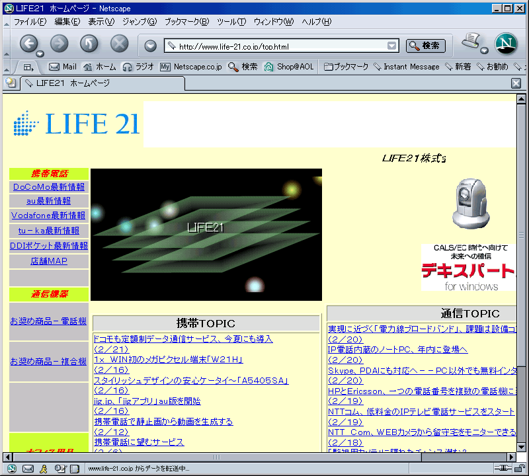Open the ヘルプ(H) menu

coord(317,22)
